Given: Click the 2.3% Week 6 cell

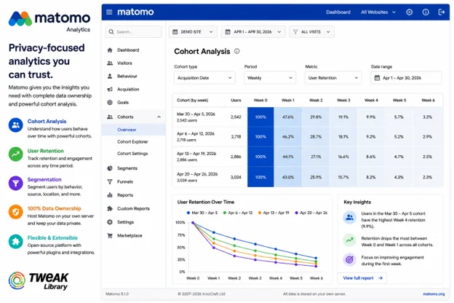Looking at the screenshot, I should click(x=427, y=177).
